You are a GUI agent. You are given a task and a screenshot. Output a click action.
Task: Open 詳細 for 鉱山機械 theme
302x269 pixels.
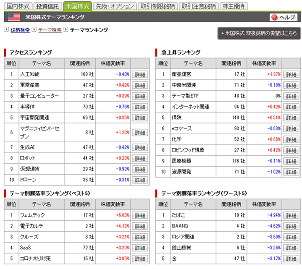click(x=291, y=248)
